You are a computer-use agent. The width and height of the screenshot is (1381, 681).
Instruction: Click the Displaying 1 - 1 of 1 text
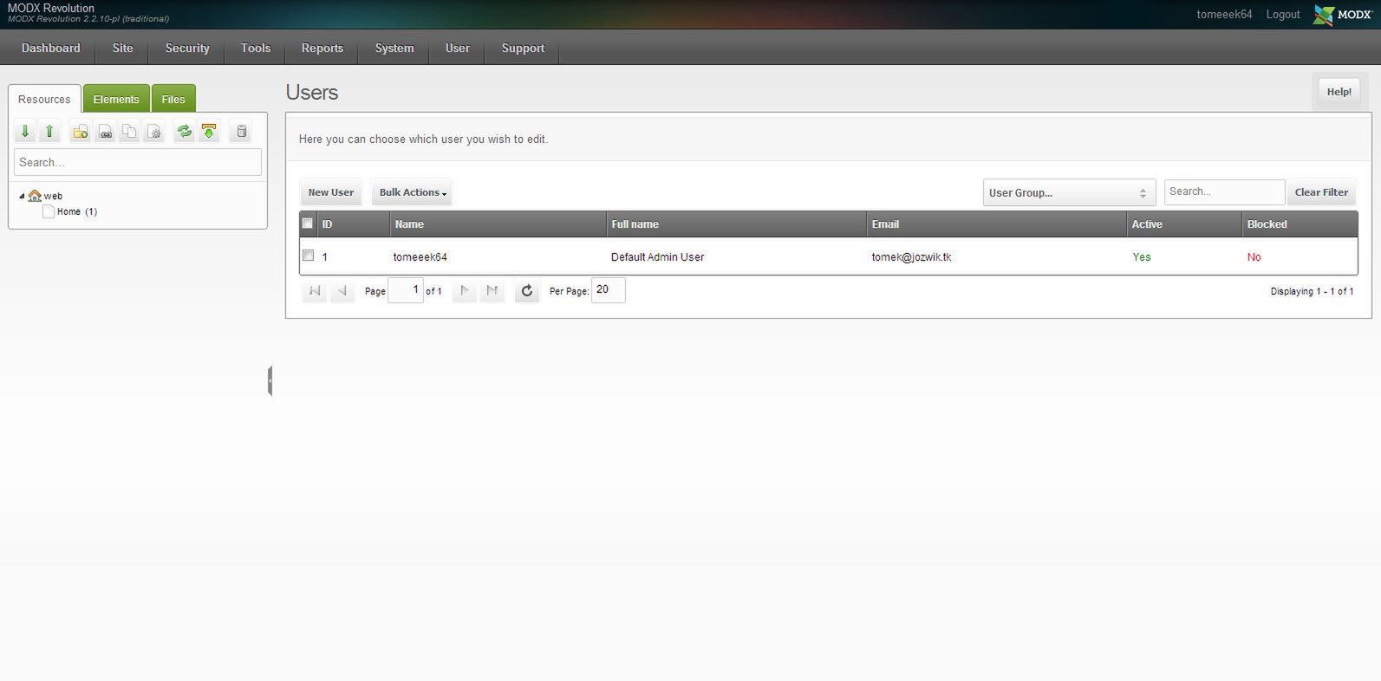pos(1312,291)
